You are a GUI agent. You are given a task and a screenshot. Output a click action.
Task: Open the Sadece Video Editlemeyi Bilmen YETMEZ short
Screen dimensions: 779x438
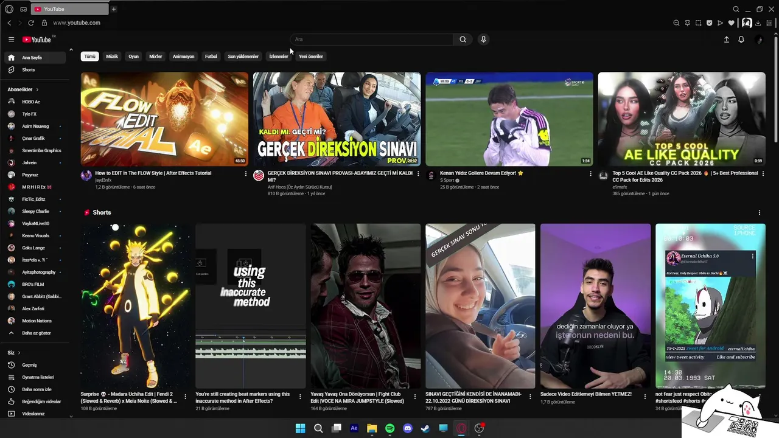pyautogui.click(x=596, y=306)
